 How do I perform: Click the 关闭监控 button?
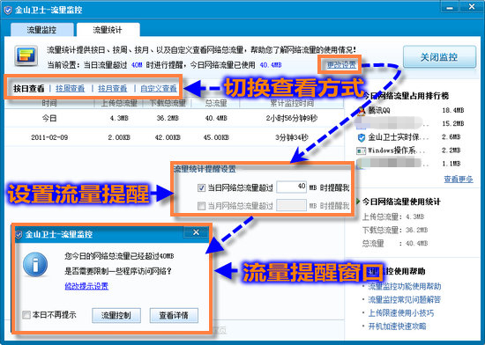439,57
